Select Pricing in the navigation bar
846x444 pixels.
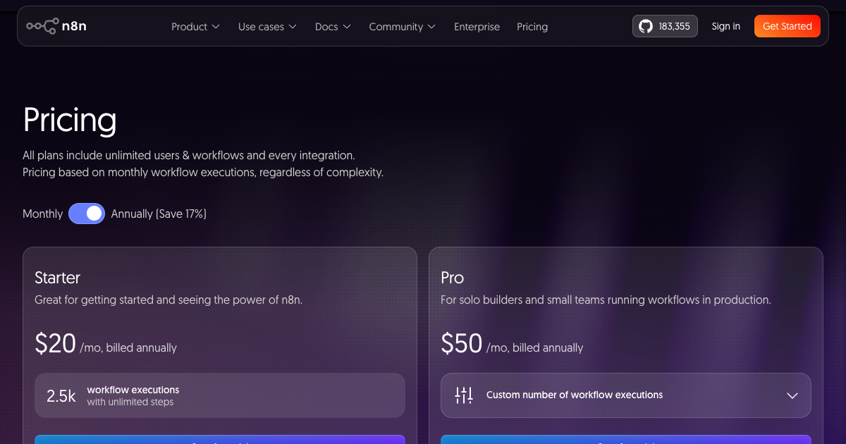(x=532, y=27)
